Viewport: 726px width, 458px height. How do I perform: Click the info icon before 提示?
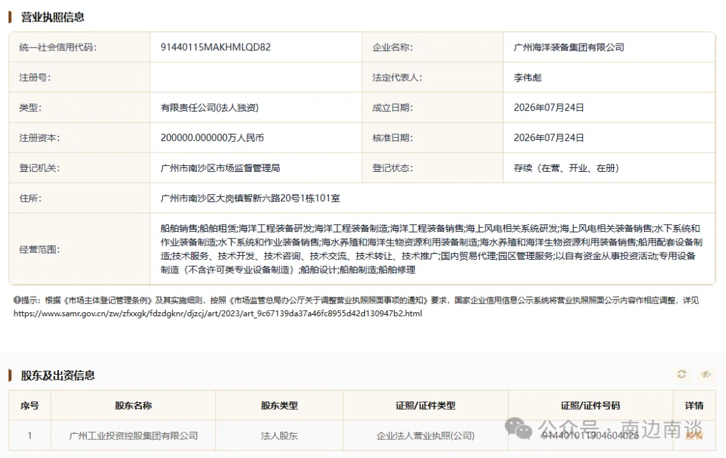(17, 300)
